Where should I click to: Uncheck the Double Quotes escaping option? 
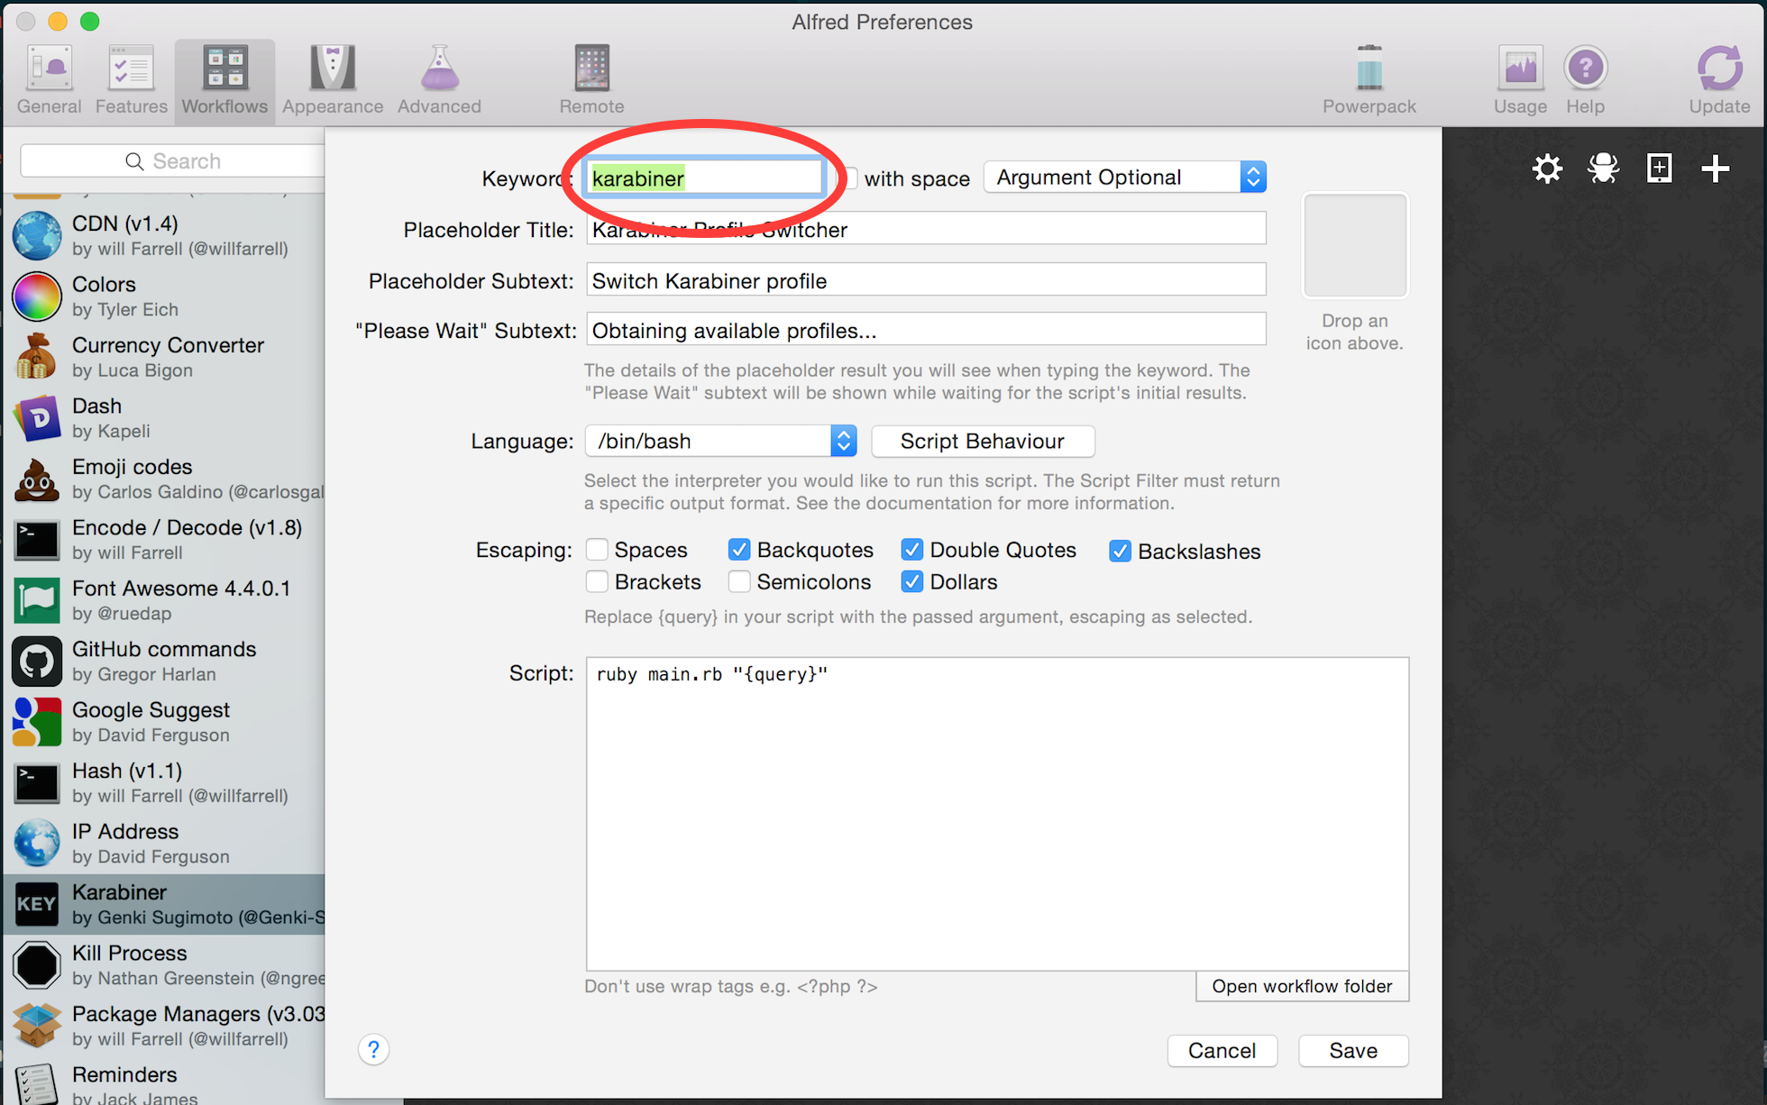coord(912,550)
